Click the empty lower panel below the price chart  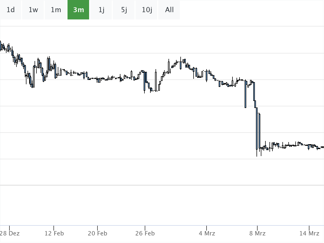[x=162, y=205]
